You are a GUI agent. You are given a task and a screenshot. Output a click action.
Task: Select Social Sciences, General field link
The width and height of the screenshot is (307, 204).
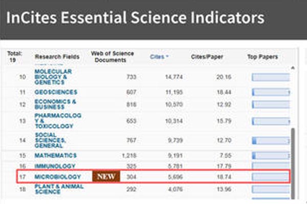[x=50, y=140]
